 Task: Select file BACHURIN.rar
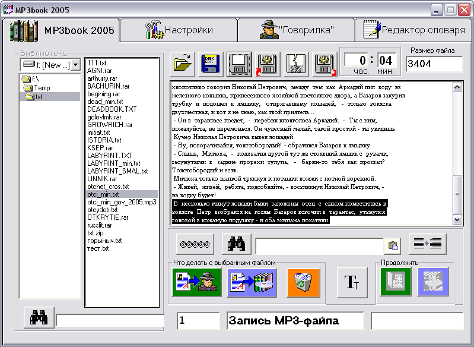coord(108,86)
